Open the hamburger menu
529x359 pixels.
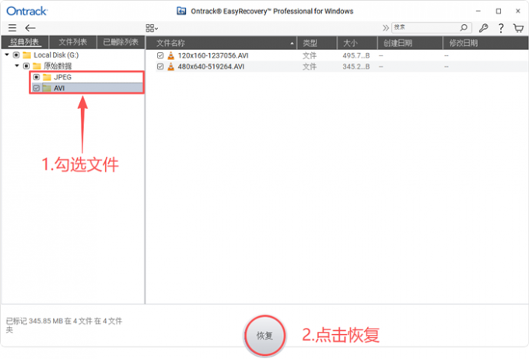12,28
